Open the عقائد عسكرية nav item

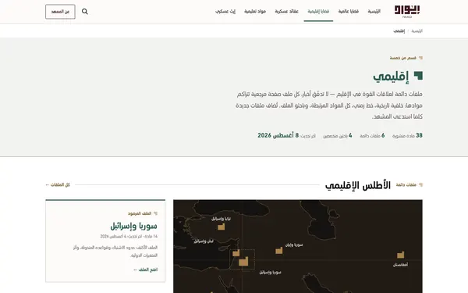(x=287, y=12)
